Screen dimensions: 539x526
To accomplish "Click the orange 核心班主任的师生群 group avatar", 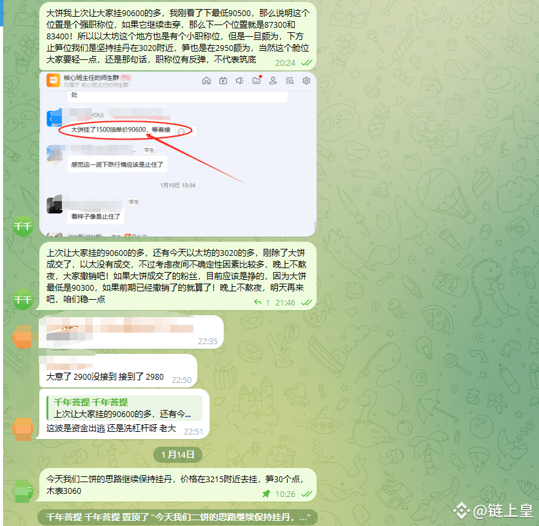I will (x=54, y=81).
